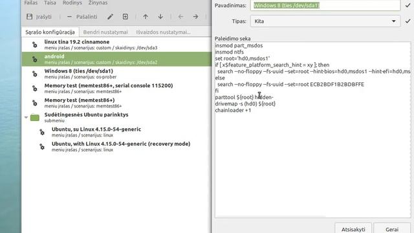Open the Failas menu
The width and height of the screenshot is (414, 233).
coord(31,3)
